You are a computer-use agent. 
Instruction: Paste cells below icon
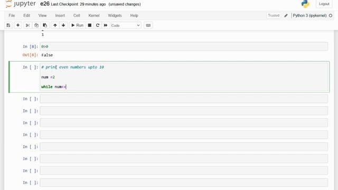pyautogui.click(x=45, y=25)
